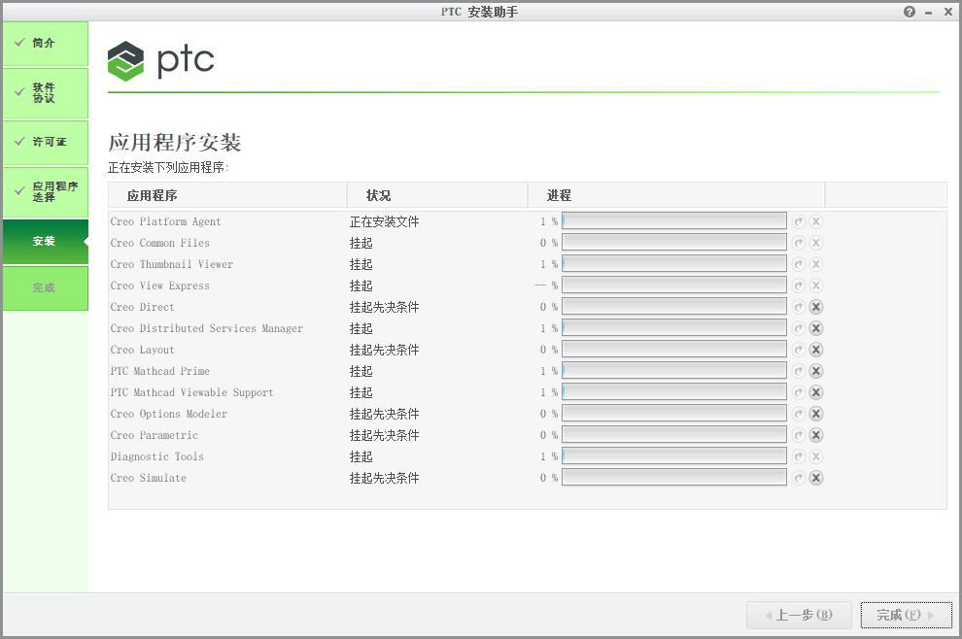Cancel PTC Mathcad Viewable Support install
Screen dimensions: 962x639
(816, 392)
